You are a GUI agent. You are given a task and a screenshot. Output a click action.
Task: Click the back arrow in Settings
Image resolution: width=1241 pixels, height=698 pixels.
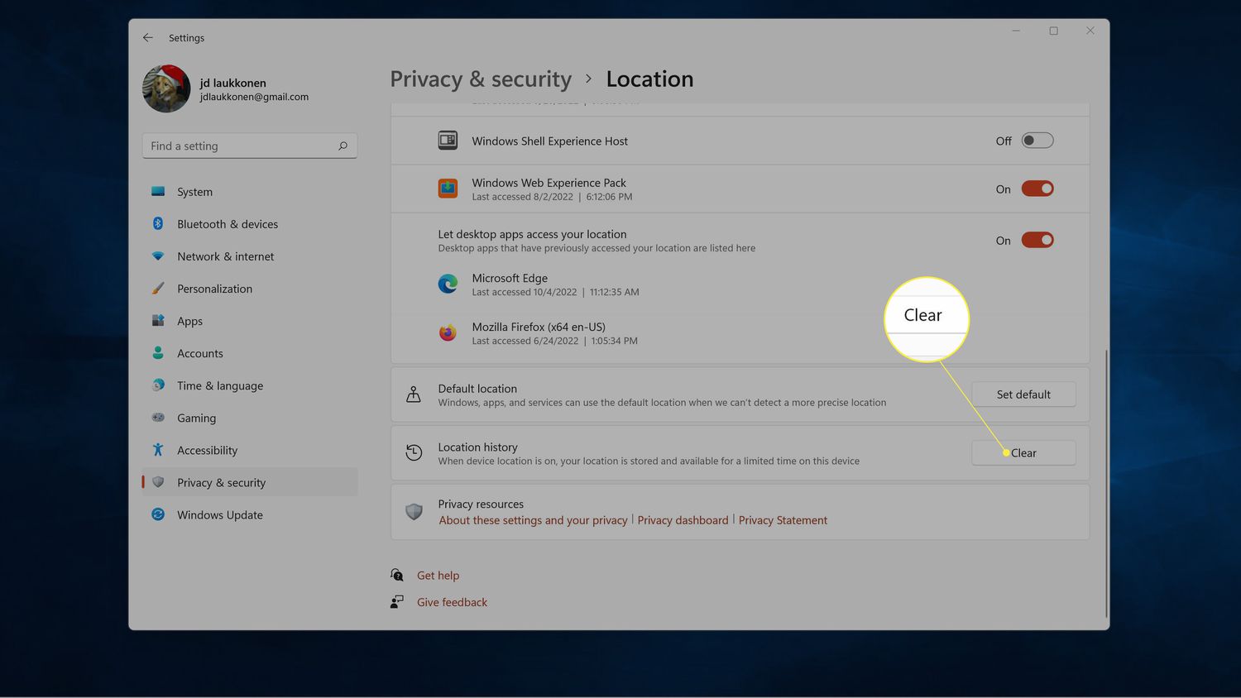148,38
